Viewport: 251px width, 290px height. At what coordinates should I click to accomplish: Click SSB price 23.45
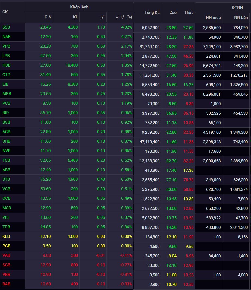pyautogui.click(x=45, y=27)
